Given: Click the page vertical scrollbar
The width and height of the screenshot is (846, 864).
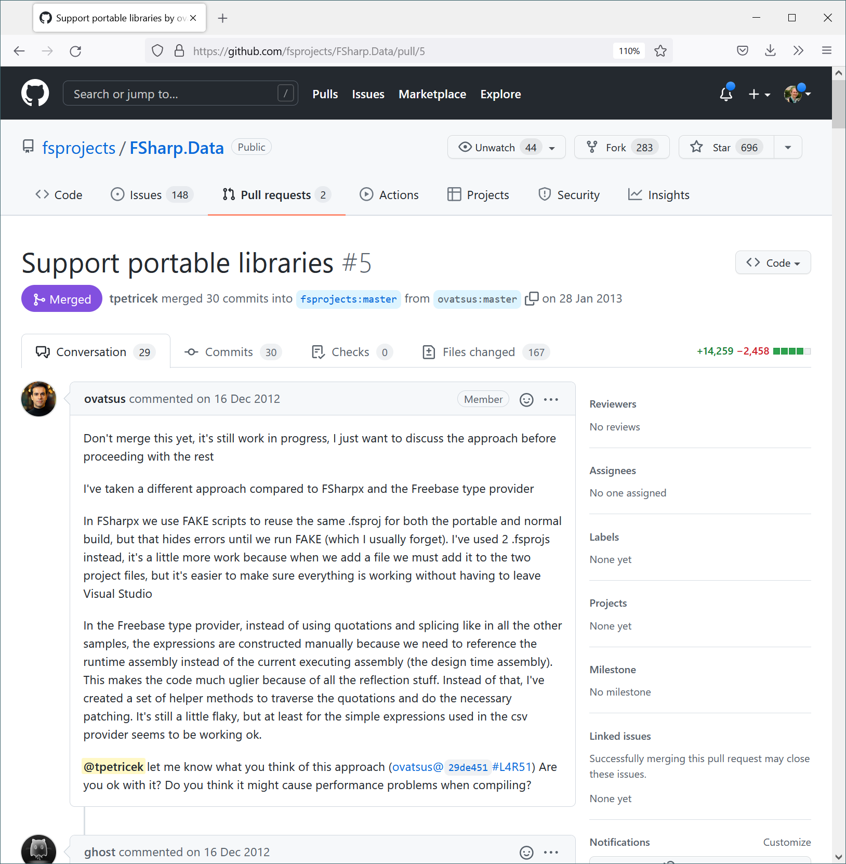Looking at the screenshot, I should [839, 104].
